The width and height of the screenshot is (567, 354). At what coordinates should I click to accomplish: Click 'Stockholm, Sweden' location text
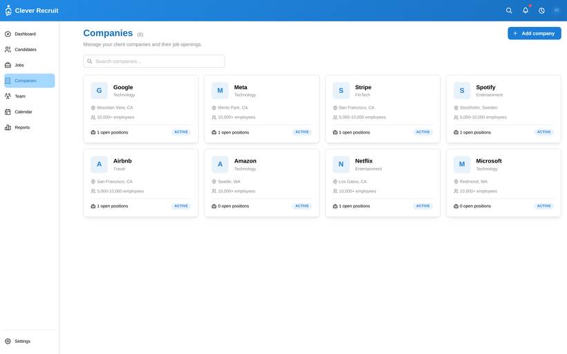point(478,108)
